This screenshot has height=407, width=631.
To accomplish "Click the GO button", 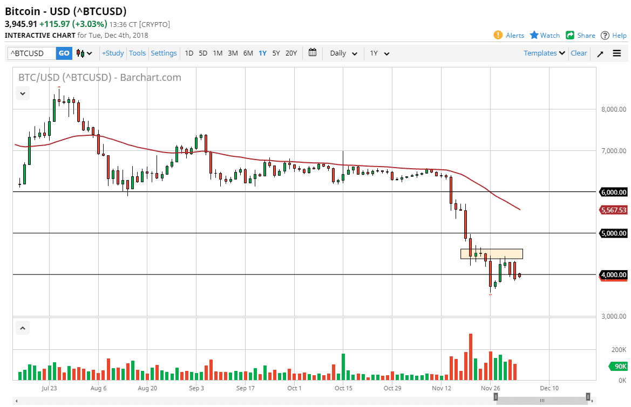I will pyautogui.click(x=64, y=53).
